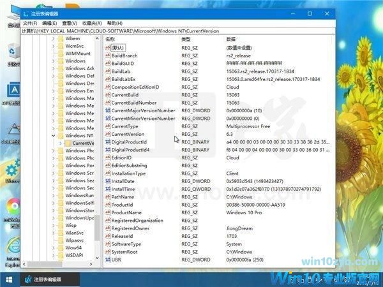Expand the Wbem registry key

click(54, 39)
